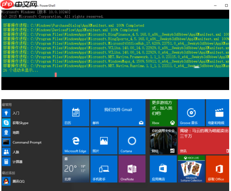Click the BingSports deployment line in PowerShell

coord(116,39)
